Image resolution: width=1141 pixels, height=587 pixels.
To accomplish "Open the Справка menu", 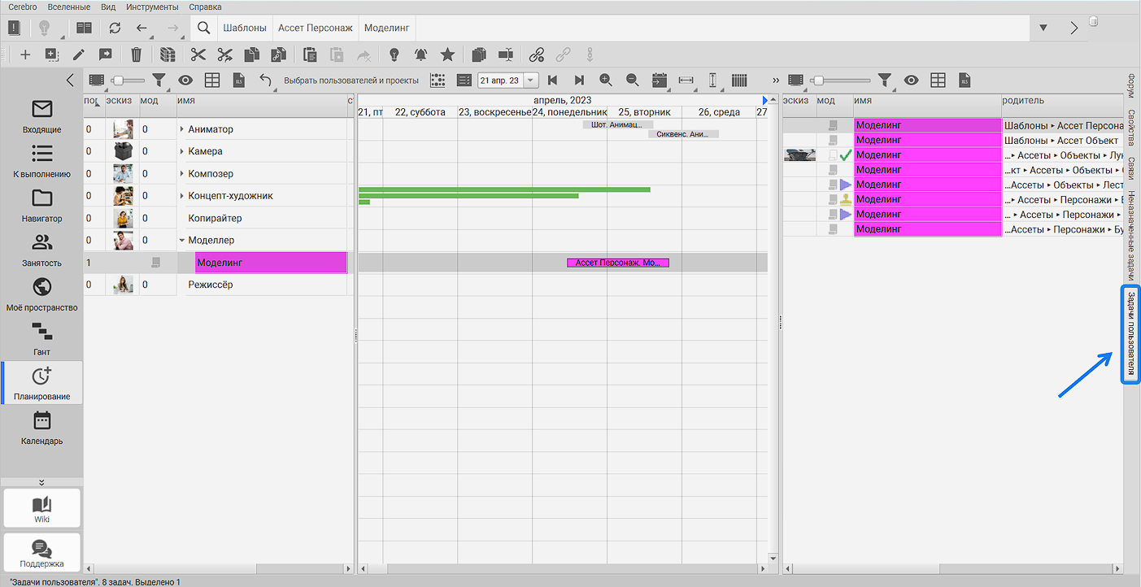I will click(x=205, y=7).
